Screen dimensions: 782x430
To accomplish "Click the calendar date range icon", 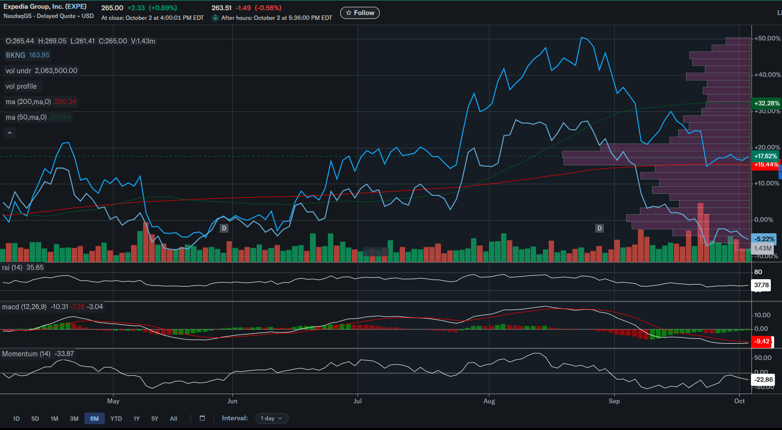I will tap(202, 418).
